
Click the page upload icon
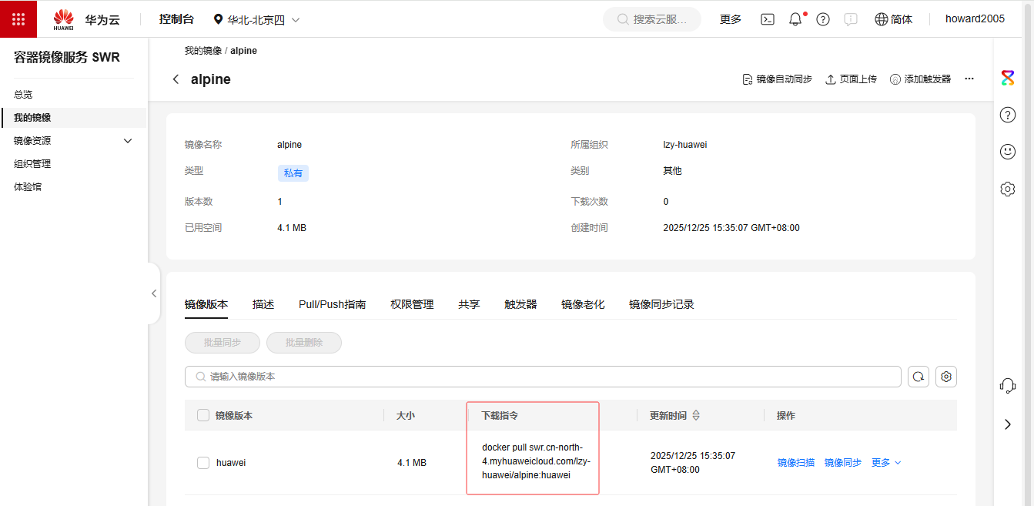pos(831,79)
